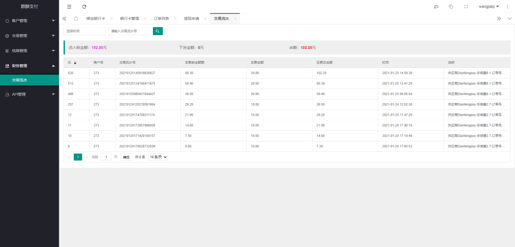Toggle fullscreen mode icon
The height and width of the screenshot is (247, 515).
point(466,7)
